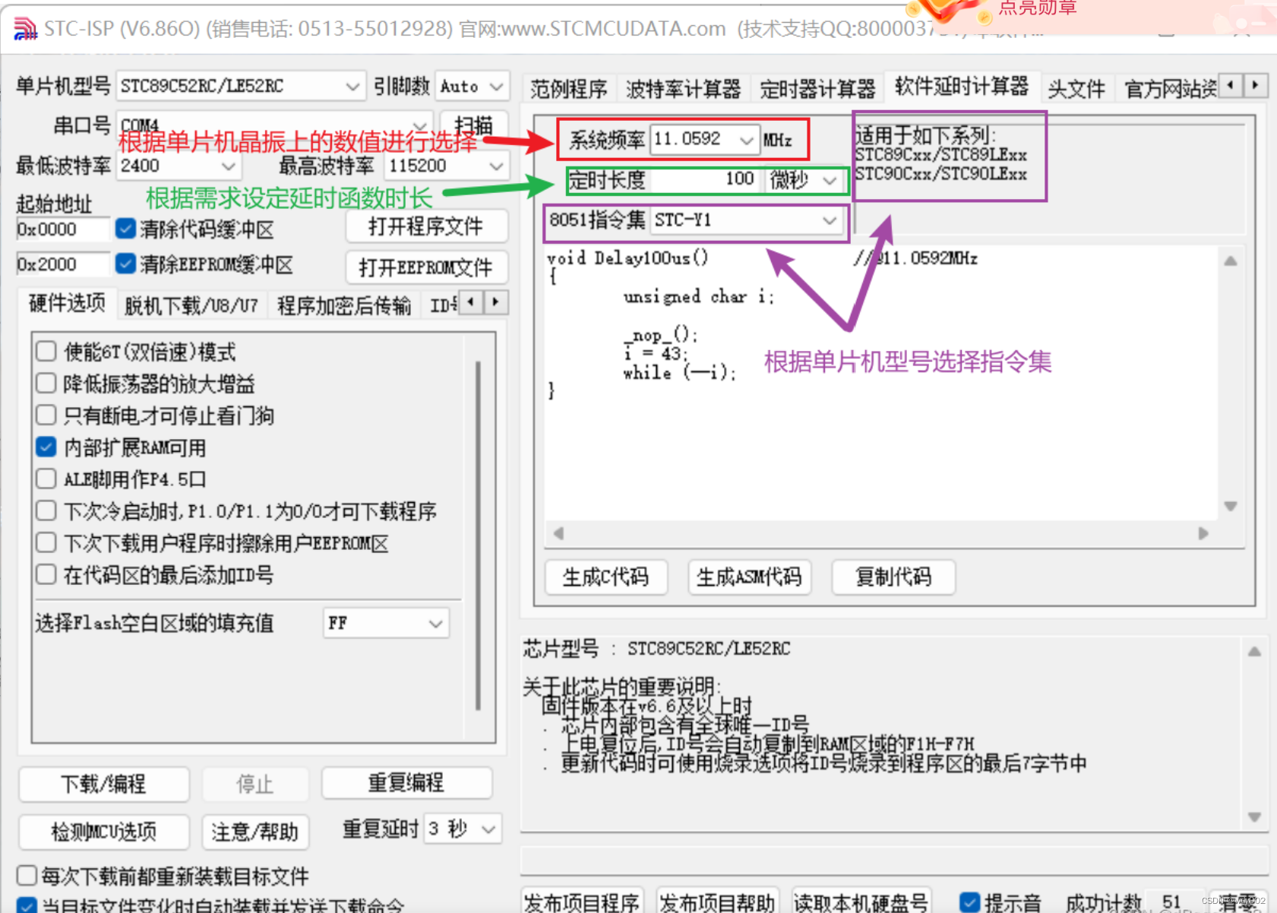
Task: Switch to 波特率计算器 tab
Action: pyautogui.click(x=683, y=90)
